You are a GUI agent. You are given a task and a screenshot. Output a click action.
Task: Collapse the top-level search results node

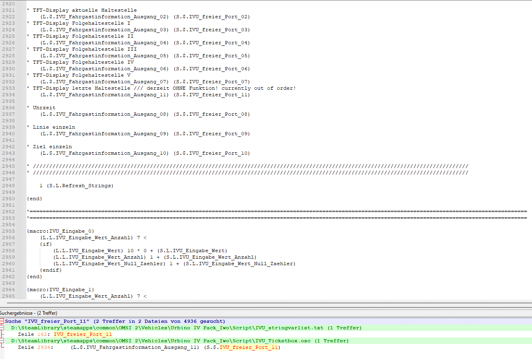(2, 321)
